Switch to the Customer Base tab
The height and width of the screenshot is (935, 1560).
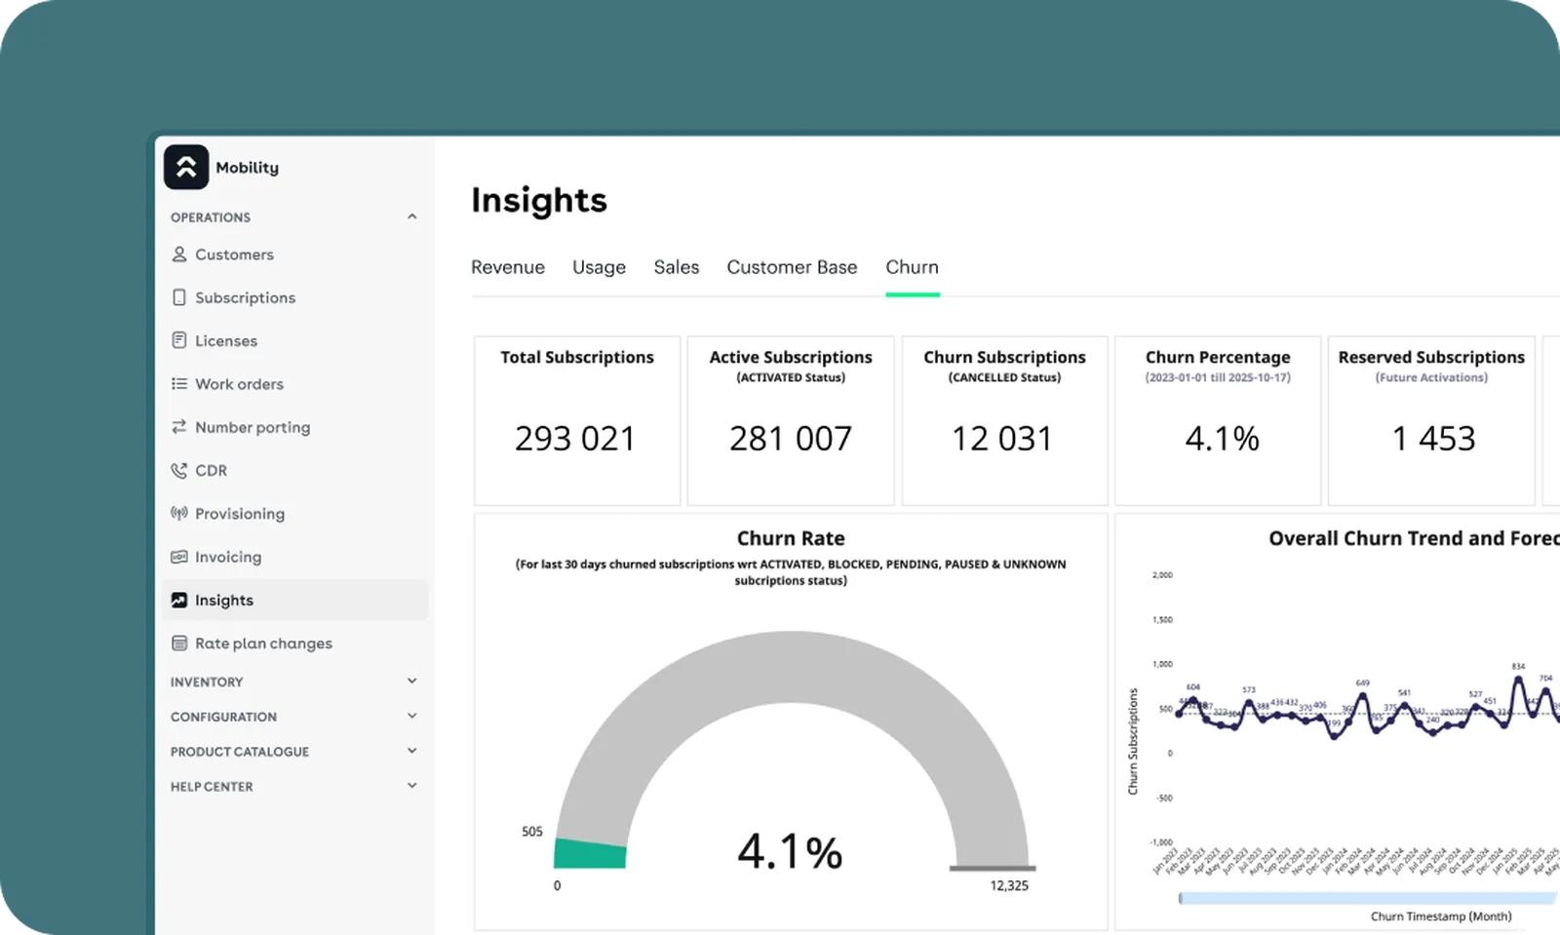tap(792, 267)
